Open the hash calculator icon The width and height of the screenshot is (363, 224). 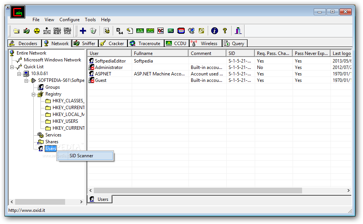pos(171,31)
